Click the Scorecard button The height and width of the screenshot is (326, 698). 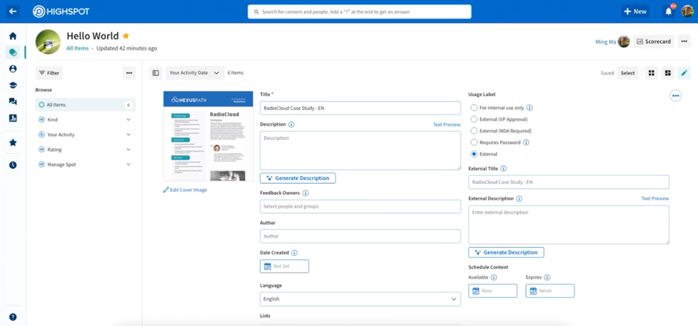[654, 42]
